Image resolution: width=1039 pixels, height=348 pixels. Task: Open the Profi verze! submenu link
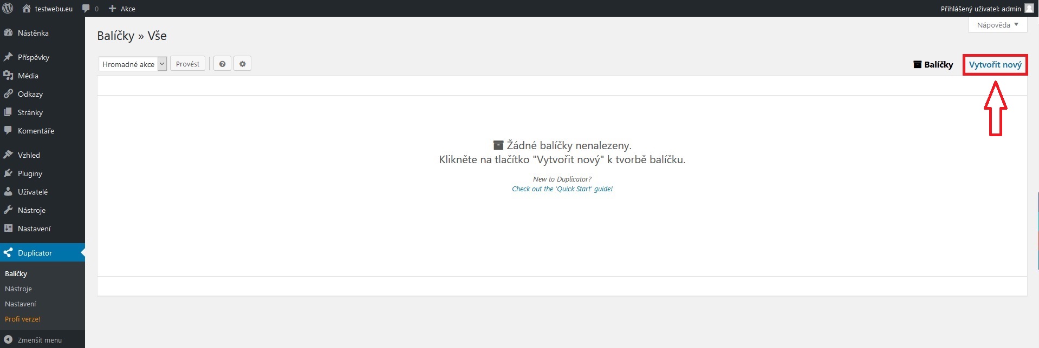point(23,319)
